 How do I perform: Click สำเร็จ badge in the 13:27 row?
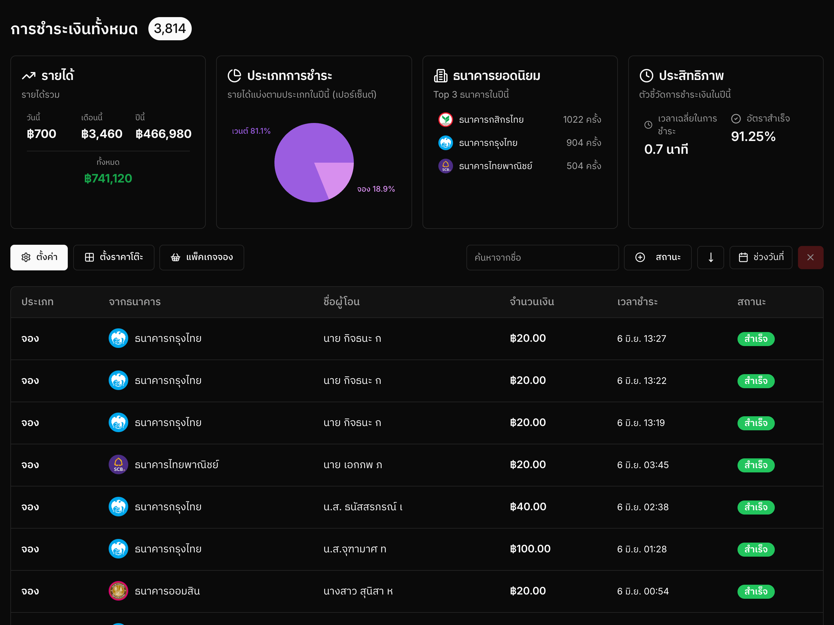[756, 338]
